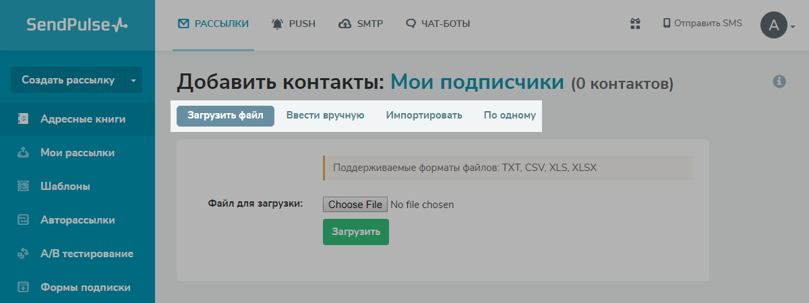This screenshot has height=303, width=809.
Task: Switch to the Чат-боты tab
Action: 438,24
